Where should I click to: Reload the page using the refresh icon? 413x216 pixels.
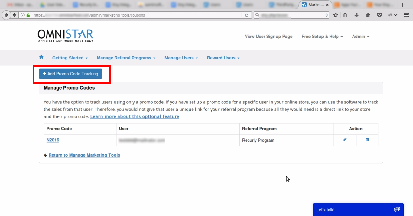click(247, 15)
